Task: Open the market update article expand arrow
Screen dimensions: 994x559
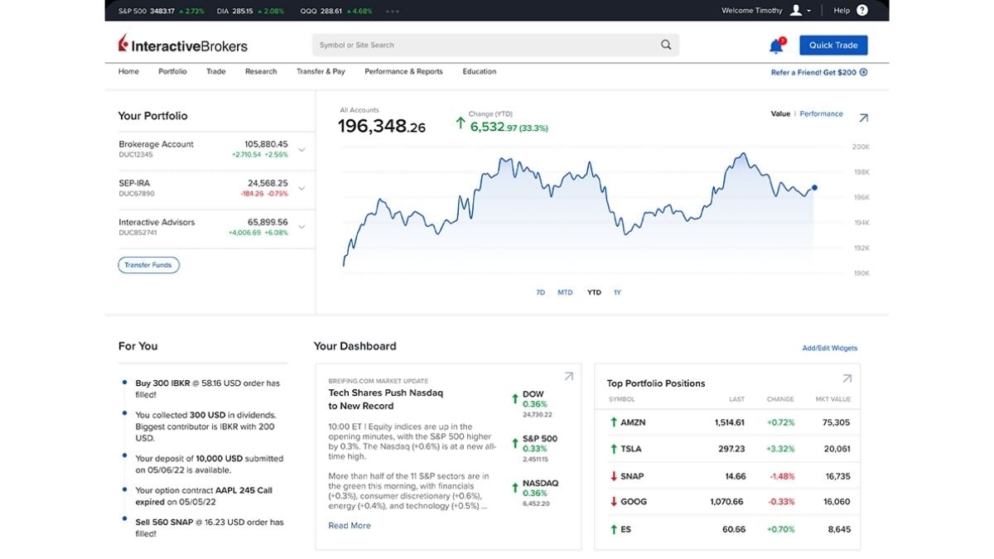Action: tap(569, 375)
